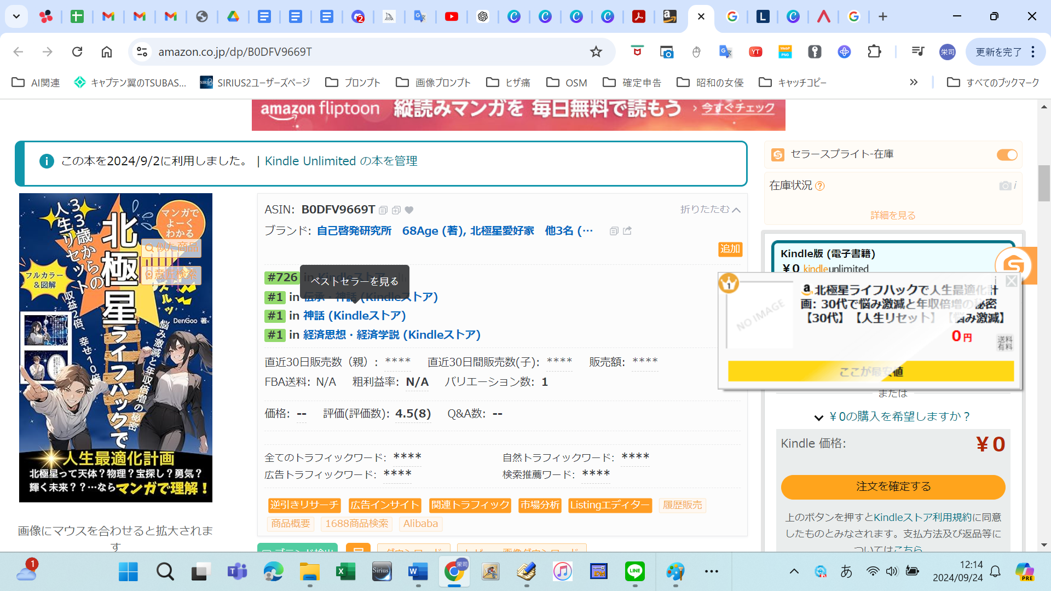Click the share icon on brand row
Image resolution: width=1051 pixels, height=591 pixels.
pos(627,231)
